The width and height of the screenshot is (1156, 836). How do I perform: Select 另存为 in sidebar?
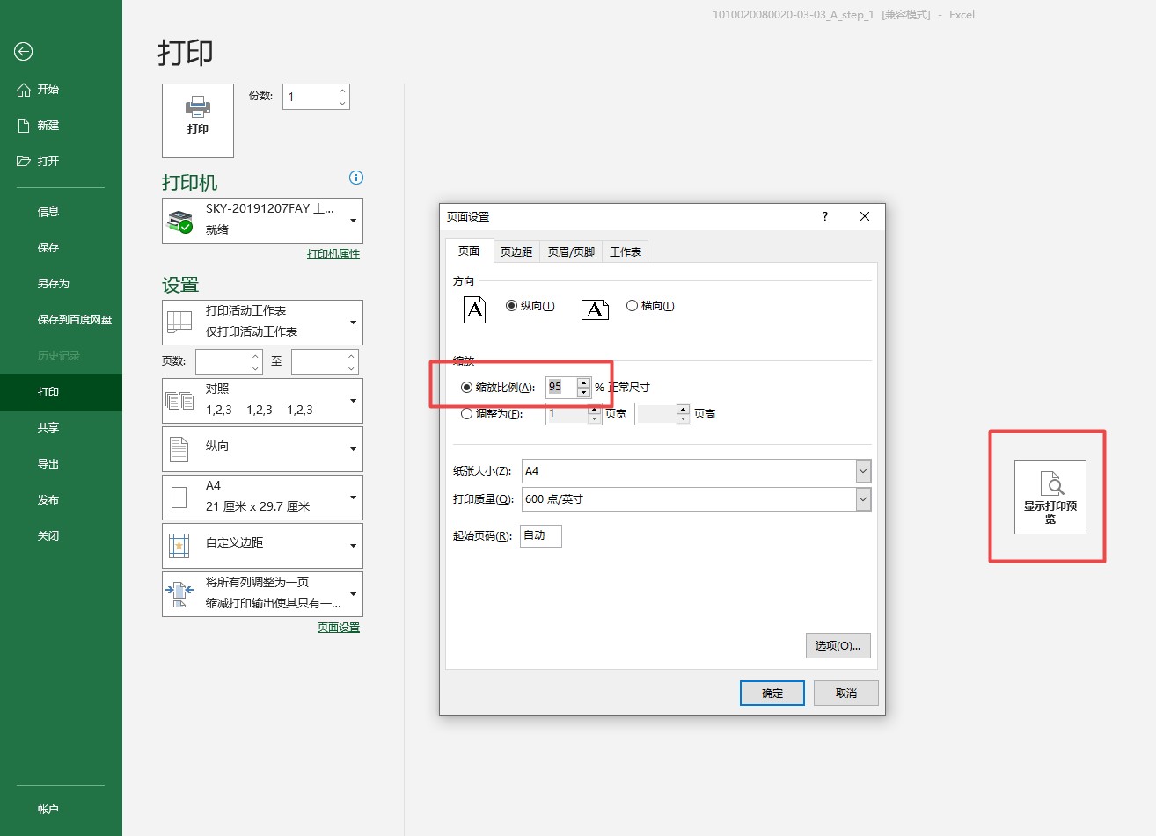tap(61, 284)
